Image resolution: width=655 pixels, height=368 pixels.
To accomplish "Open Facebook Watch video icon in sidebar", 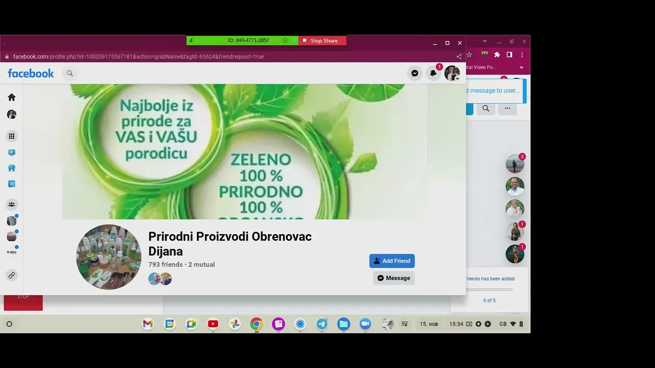I will tap(11, 152).
